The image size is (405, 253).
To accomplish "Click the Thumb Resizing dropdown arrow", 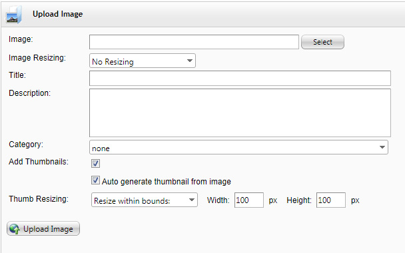I will [192, 200].
